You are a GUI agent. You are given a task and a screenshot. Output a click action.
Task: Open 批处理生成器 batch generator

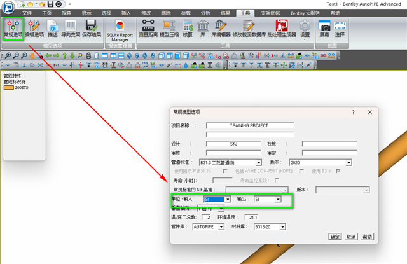tap(282, 28)
